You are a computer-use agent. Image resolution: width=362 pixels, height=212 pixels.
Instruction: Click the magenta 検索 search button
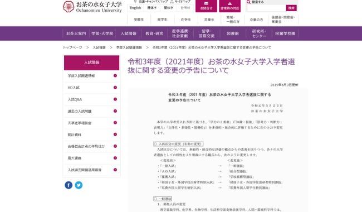coord(291,8)
